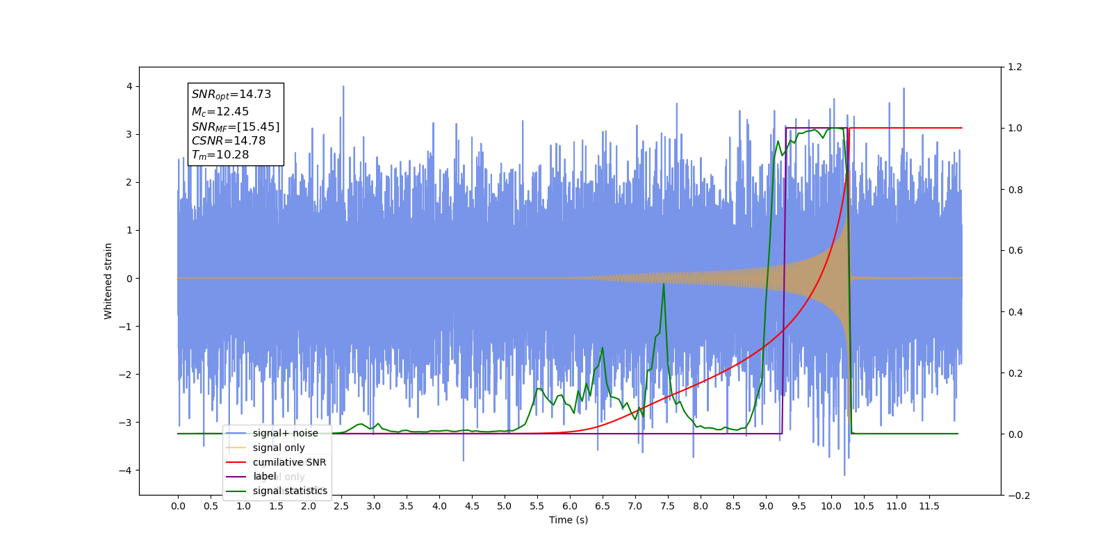The image size is (1112, 556).
Task: Click the 1.5 tick on the time axis
Action: pyautogui.click(x=276, y=506)
